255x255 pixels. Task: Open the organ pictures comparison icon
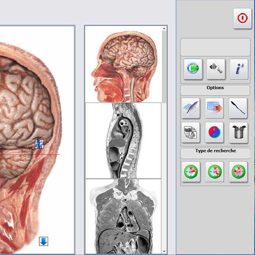(191, 133)
